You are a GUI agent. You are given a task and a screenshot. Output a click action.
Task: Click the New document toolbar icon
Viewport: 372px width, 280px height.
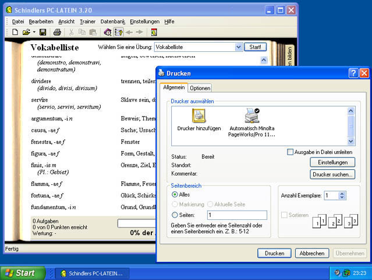(15, 32)
